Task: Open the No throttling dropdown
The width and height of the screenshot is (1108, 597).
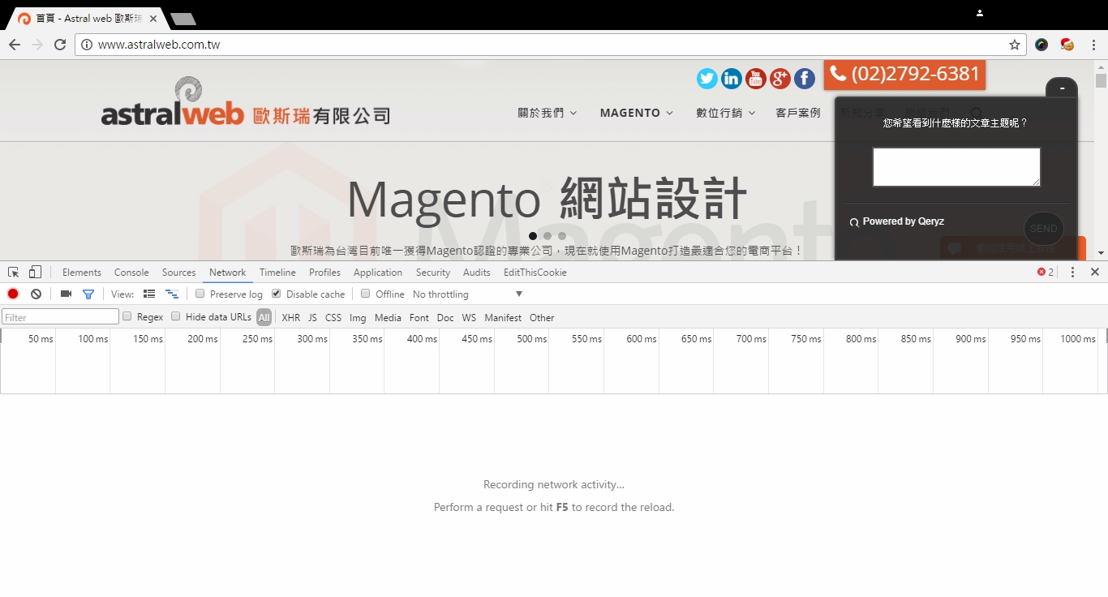Action: (467, 294)
